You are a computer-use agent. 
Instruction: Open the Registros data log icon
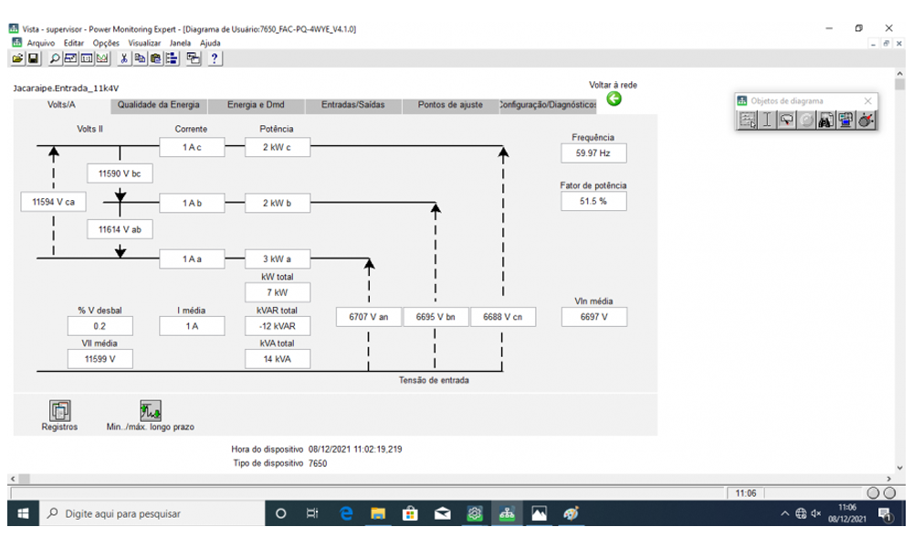pos(59,411)
